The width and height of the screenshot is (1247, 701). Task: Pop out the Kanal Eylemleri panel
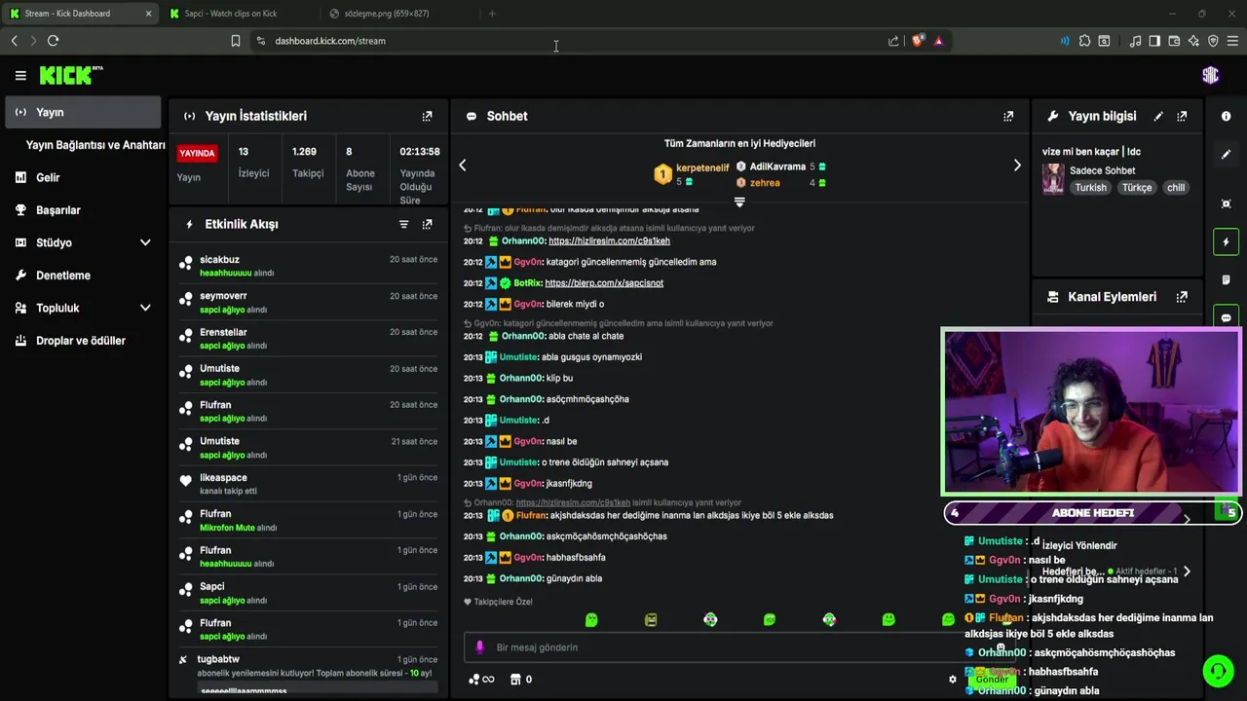tap(1182, 297)
